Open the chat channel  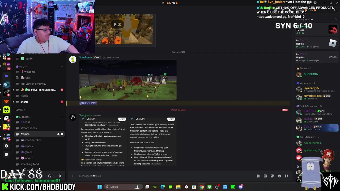39,122
